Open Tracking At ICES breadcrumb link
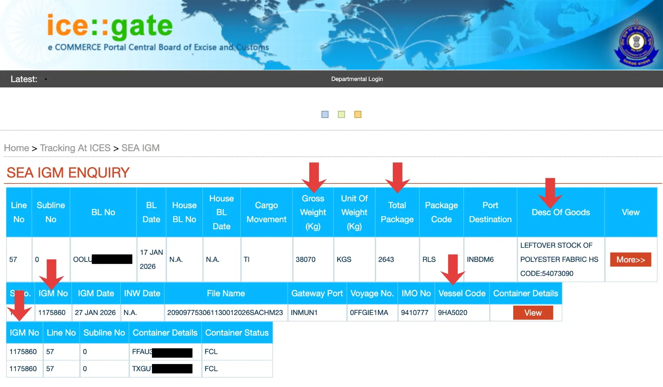Viewport: 663px width, 387px height. (75, 148)
